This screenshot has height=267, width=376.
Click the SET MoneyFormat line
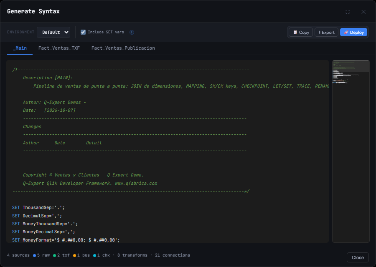coord(66,240)
